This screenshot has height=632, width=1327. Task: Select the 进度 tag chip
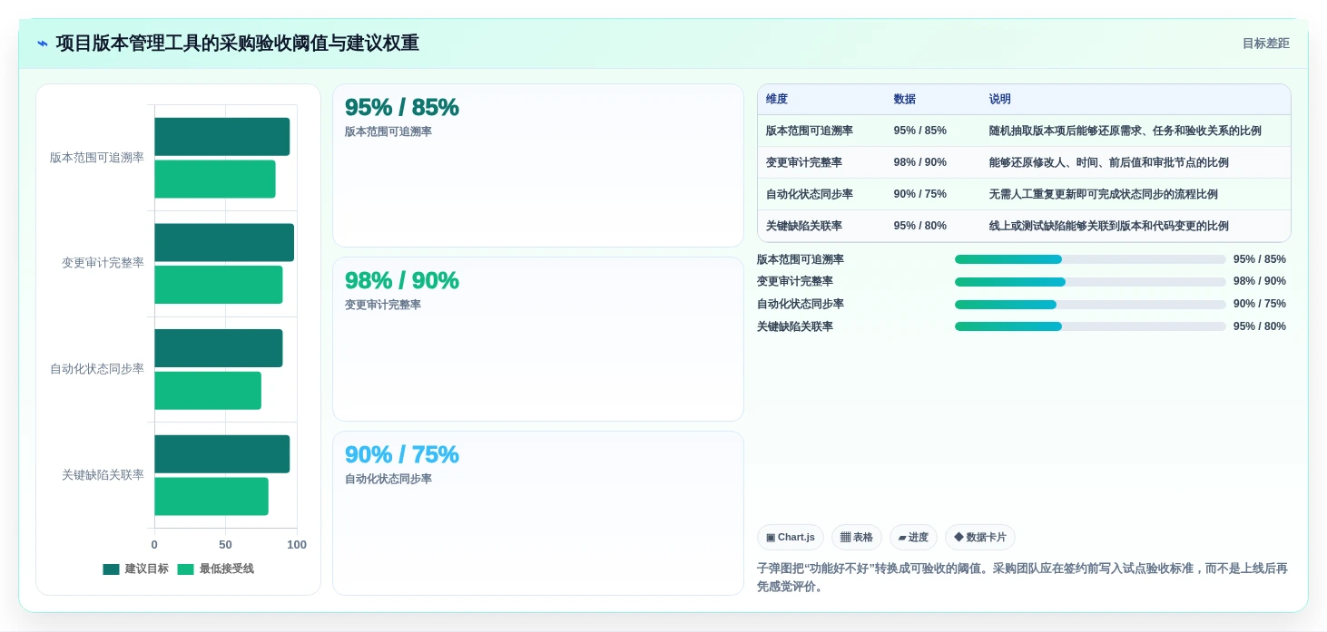point(913,538)
